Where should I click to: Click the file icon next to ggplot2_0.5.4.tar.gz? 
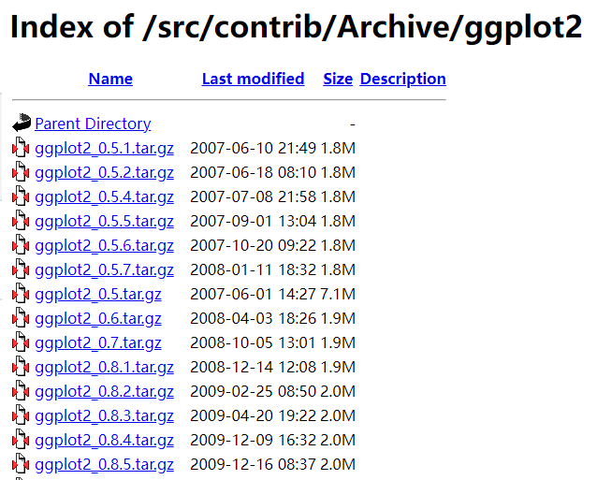pos(22,196)
